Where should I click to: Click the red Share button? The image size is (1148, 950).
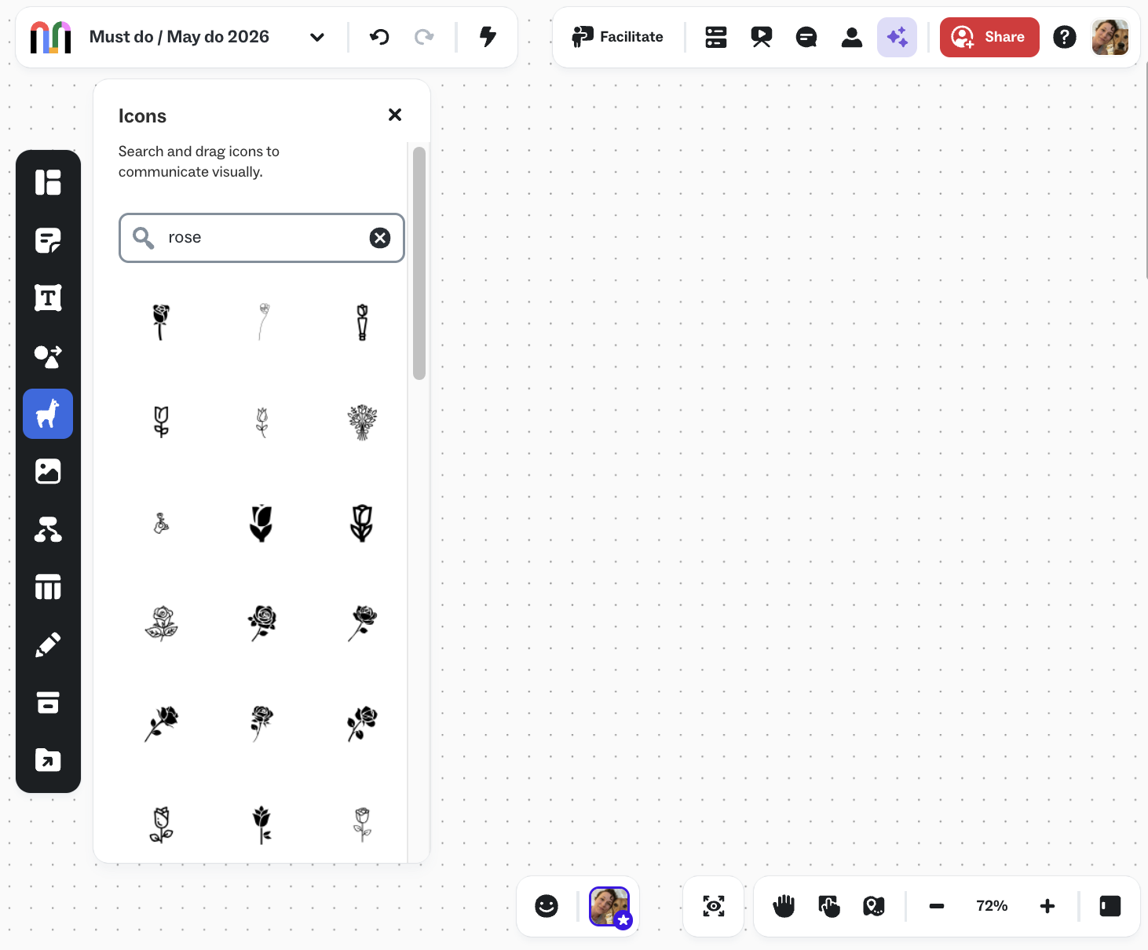[x=989, y=37]
